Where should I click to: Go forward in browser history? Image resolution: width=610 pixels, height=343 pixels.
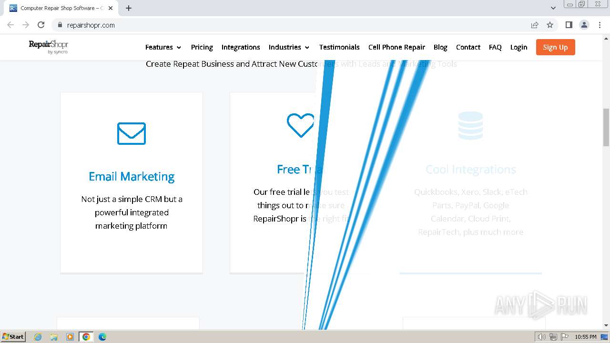point(26,25)
